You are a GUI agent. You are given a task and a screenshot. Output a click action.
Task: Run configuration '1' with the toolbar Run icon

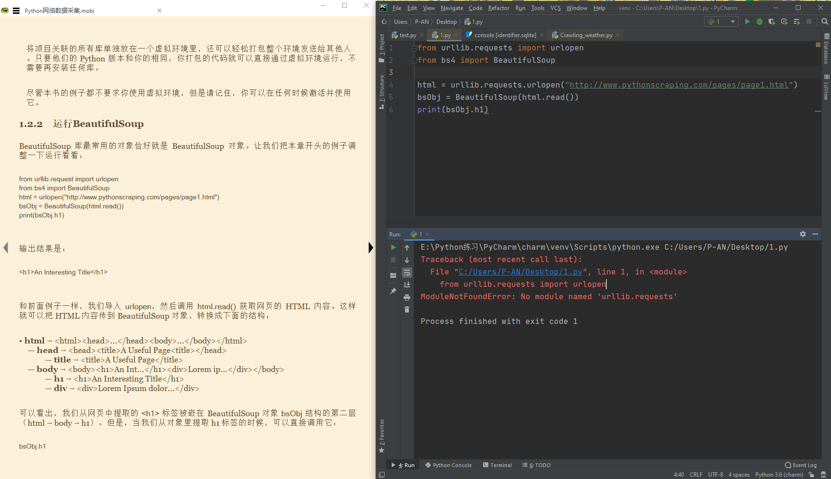pos(747,21)
